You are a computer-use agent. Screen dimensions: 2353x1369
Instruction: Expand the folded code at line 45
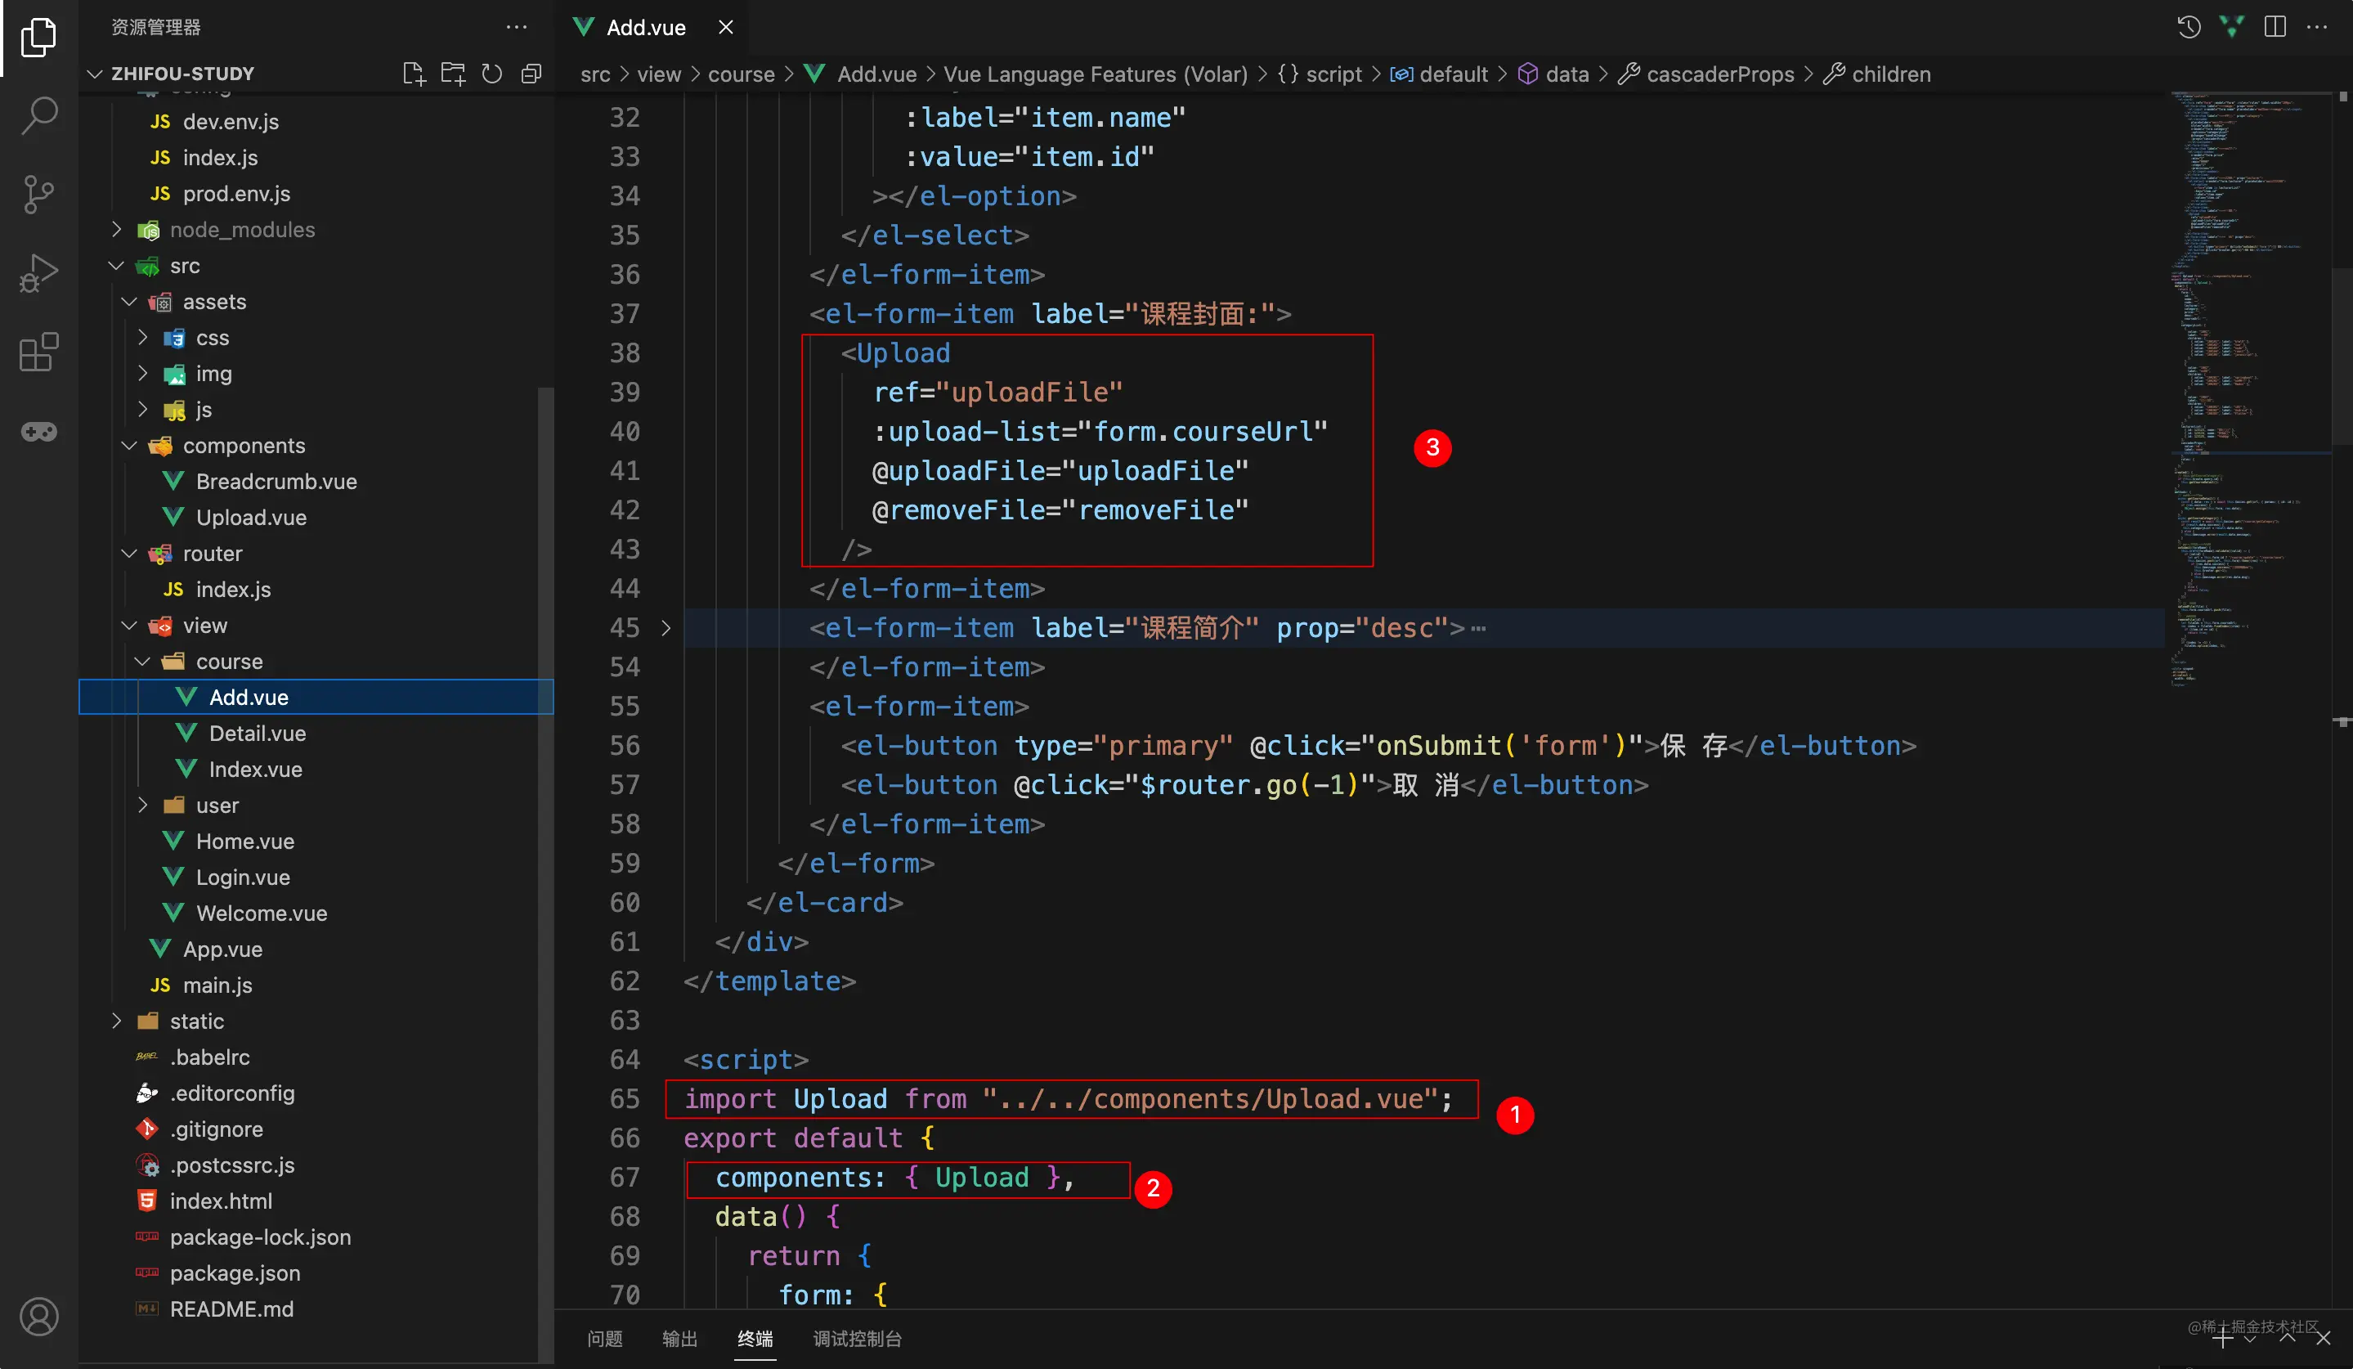pos(666,628)
